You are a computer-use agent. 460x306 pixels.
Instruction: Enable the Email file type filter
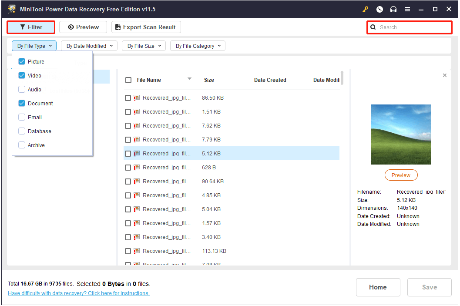[22, 118]
